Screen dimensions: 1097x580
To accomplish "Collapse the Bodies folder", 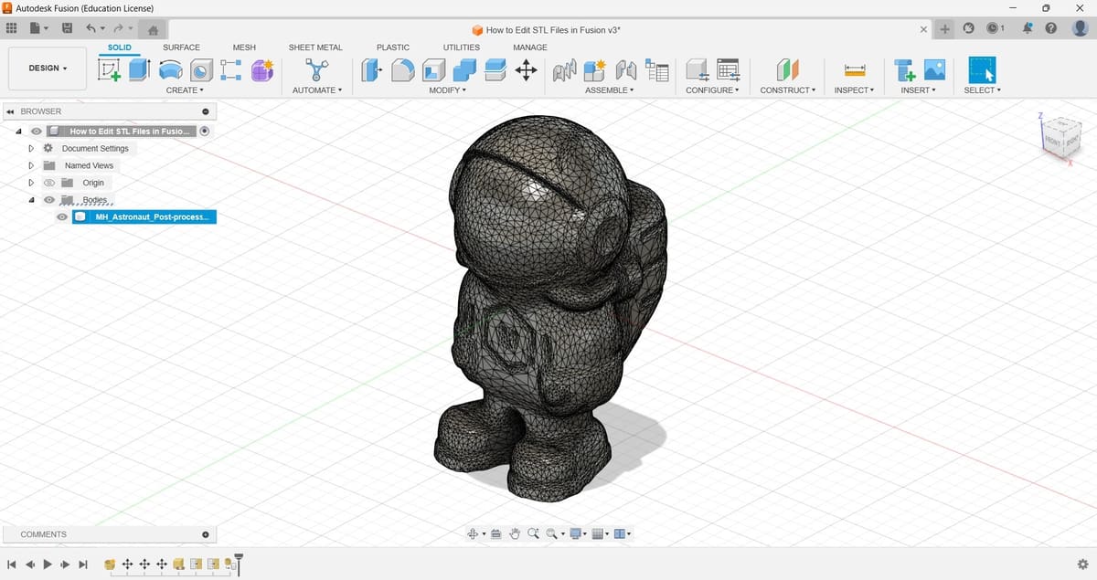I will coord(31,200).
